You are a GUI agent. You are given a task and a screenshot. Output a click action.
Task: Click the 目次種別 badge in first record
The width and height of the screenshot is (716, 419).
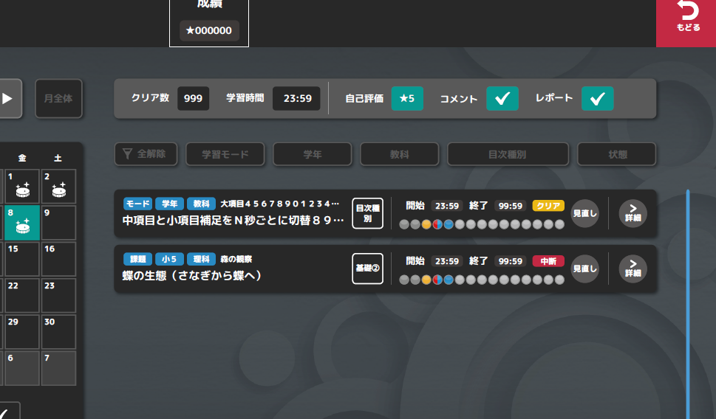click(x=367, y=213)
